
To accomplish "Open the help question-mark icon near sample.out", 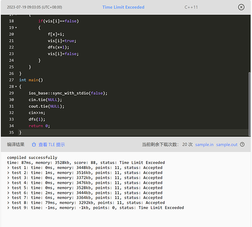I will (x=242, y=144).
